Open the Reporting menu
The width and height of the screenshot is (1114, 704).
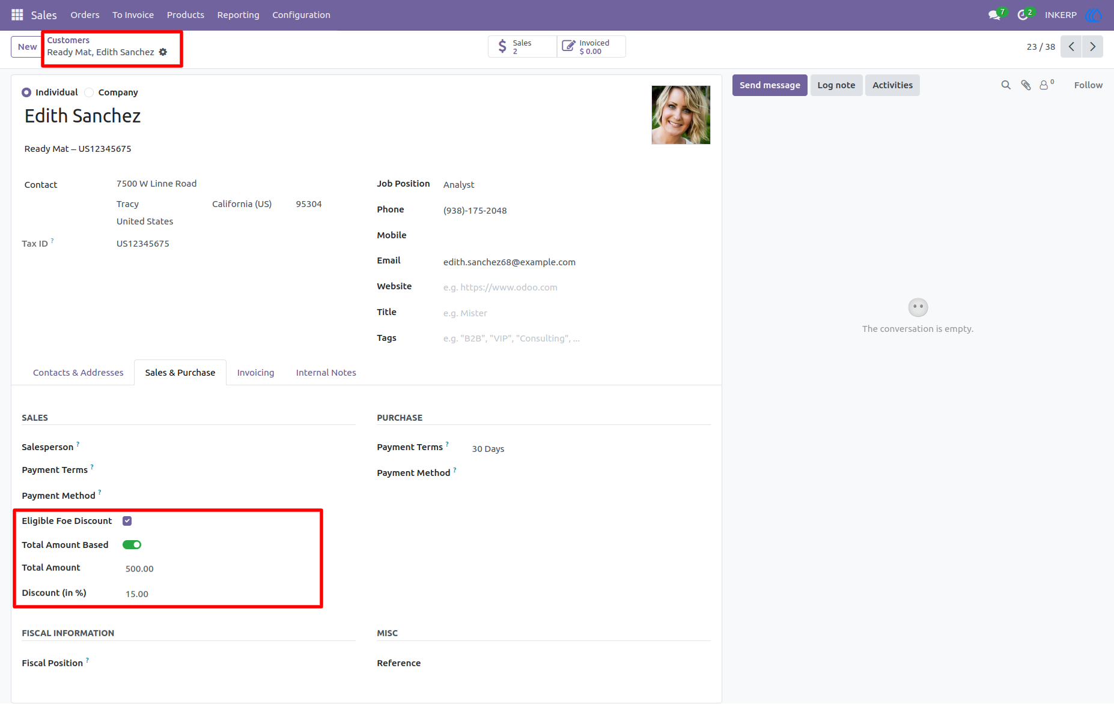tap(238, 15)
